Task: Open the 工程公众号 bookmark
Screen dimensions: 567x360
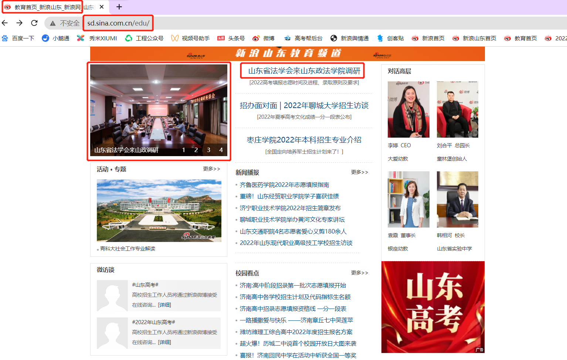Action: 145,38
